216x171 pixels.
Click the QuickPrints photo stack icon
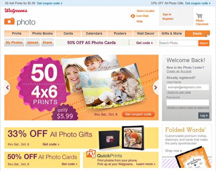[x=91, y=154]
